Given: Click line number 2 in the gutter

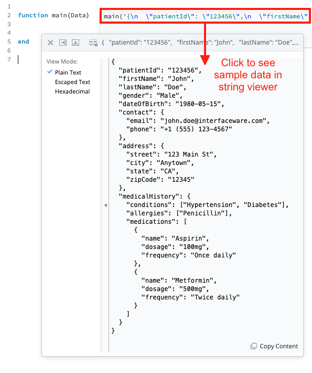Looking at the screenshot, I should (9, 15).
